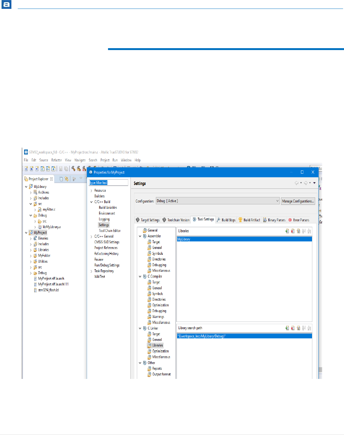Click Collapse All icon in Project Explorer
Screen dimensions: 344x435
(x=61, y=179)
